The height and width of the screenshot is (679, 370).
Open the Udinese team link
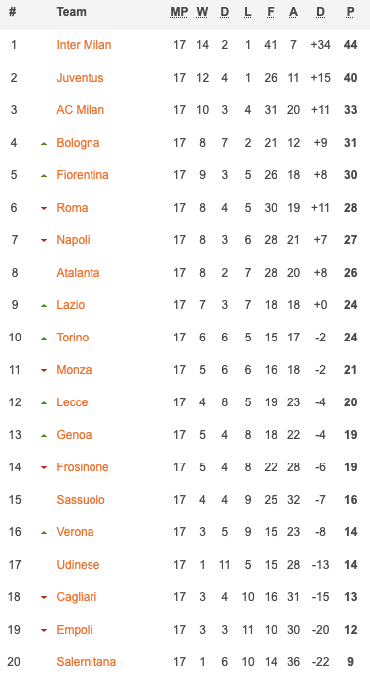click(78, 565)
